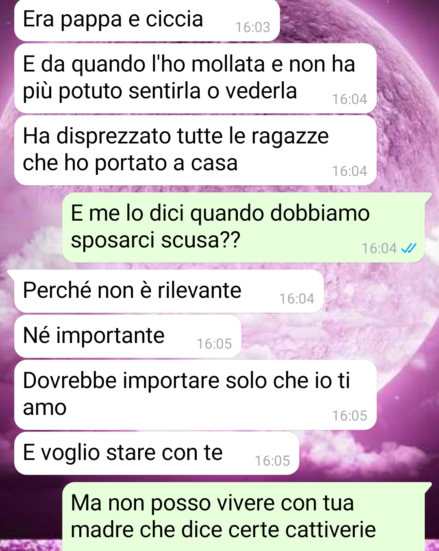The height and width of the screenshot is (551, 439).
Task: Tap the 16:05 timestamp on 'E voglio stare con te'
Action: click(272, 461)
